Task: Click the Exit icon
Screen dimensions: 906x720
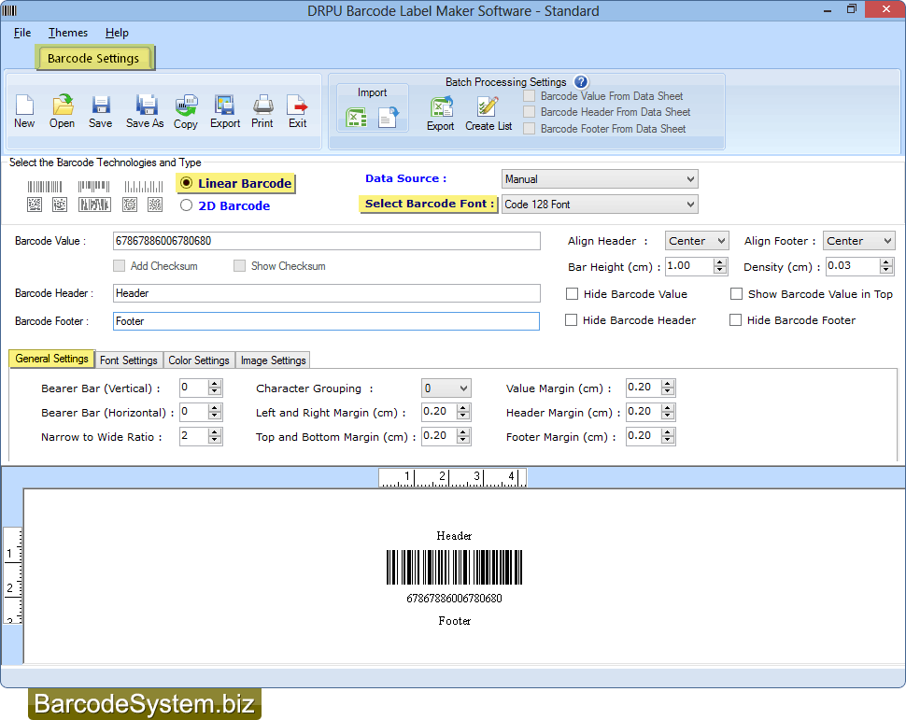Action: (297, 106)
